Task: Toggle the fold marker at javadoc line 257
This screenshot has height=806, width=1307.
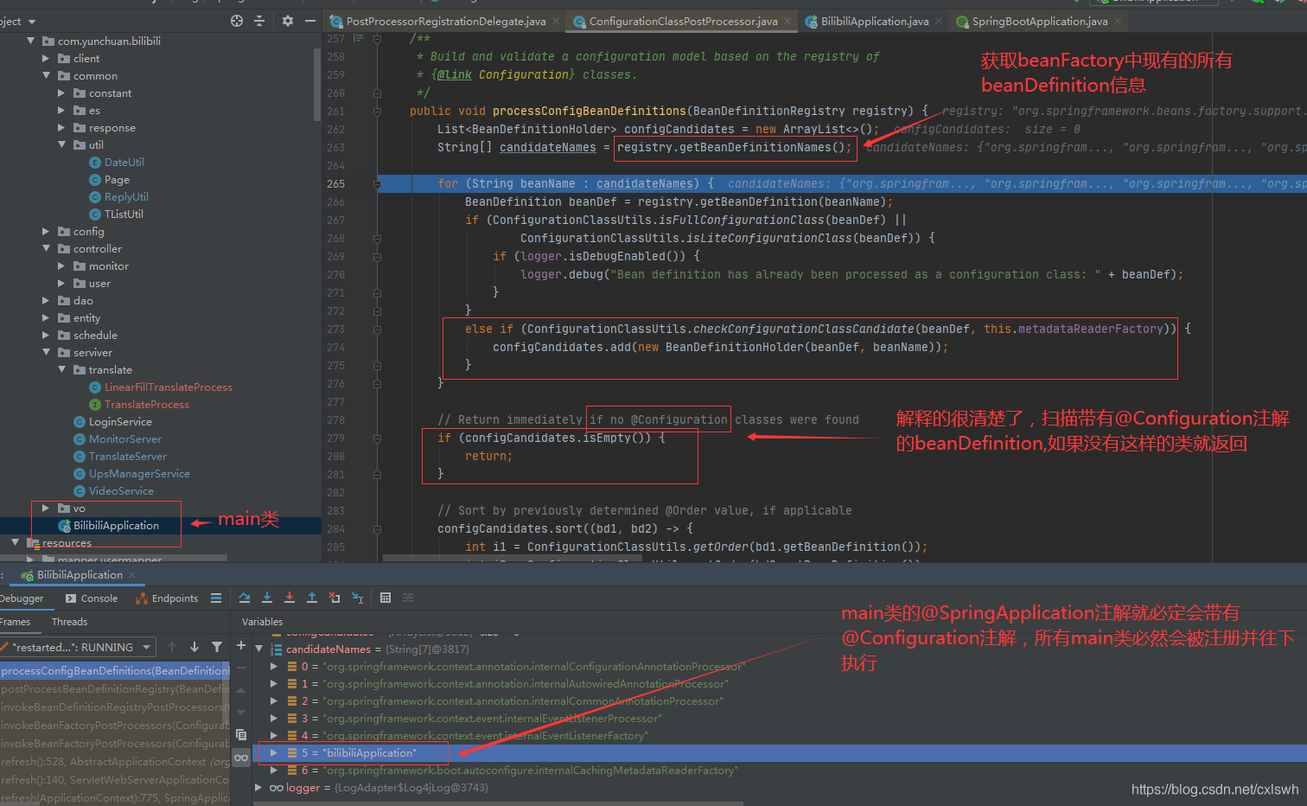Action: tap(377, 39)
